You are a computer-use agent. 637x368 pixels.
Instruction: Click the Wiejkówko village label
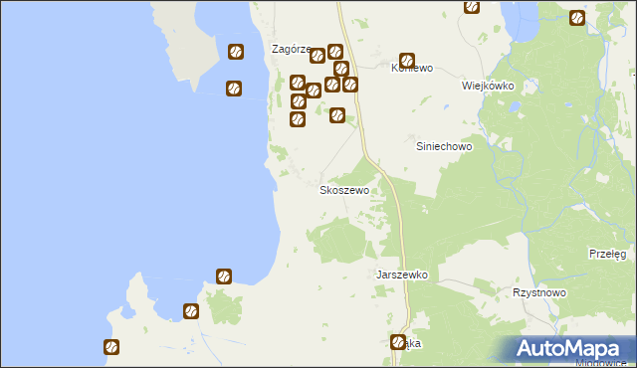coord(488,86)
